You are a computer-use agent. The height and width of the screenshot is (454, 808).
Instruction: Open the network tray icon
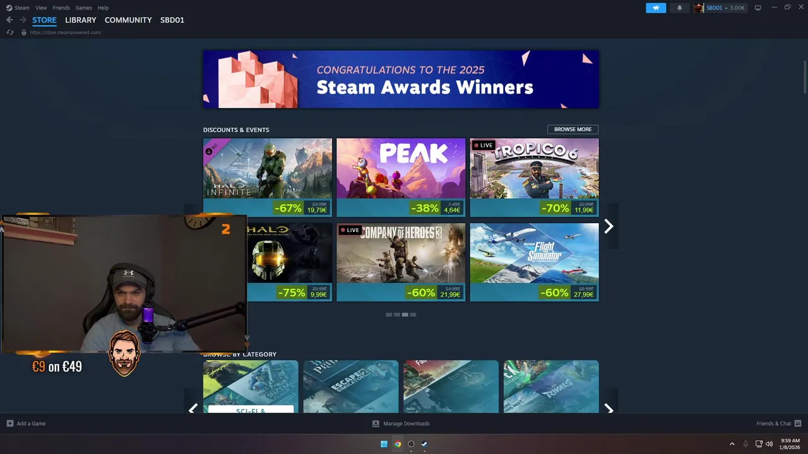tap(759, 444)
